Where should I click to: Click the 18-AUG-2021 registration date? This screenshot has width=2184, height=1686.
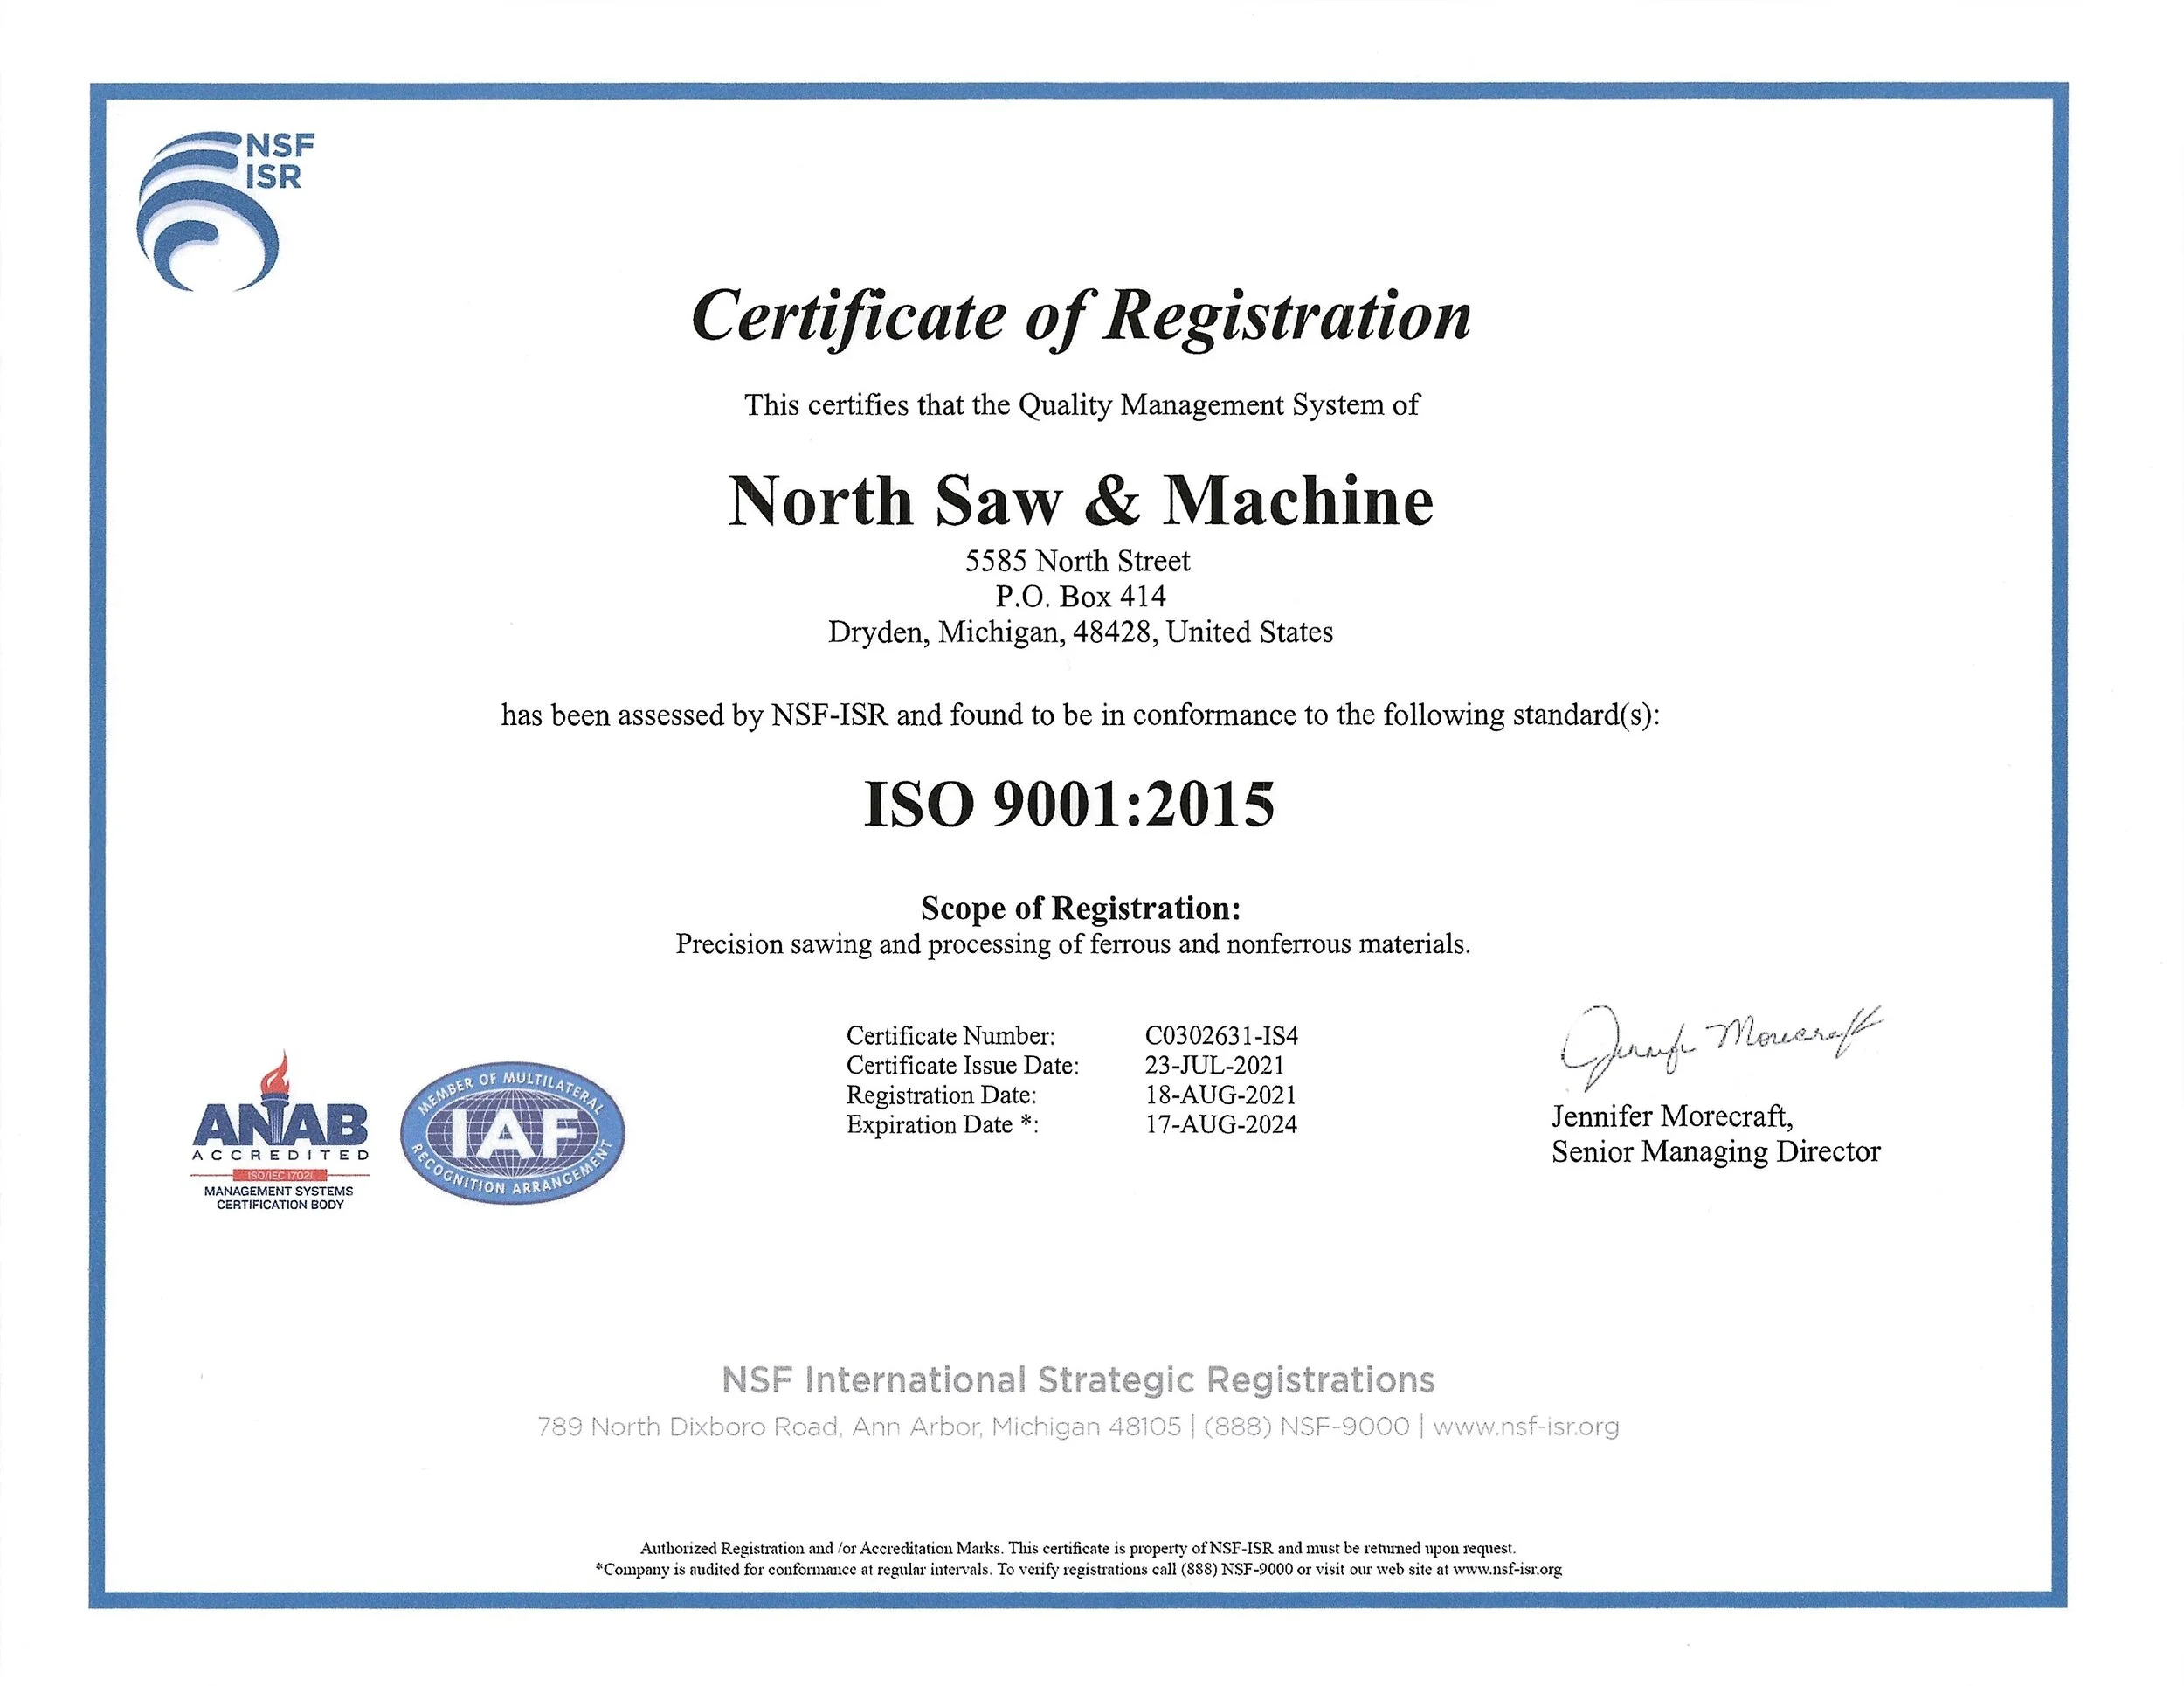coord(1220,1095)
